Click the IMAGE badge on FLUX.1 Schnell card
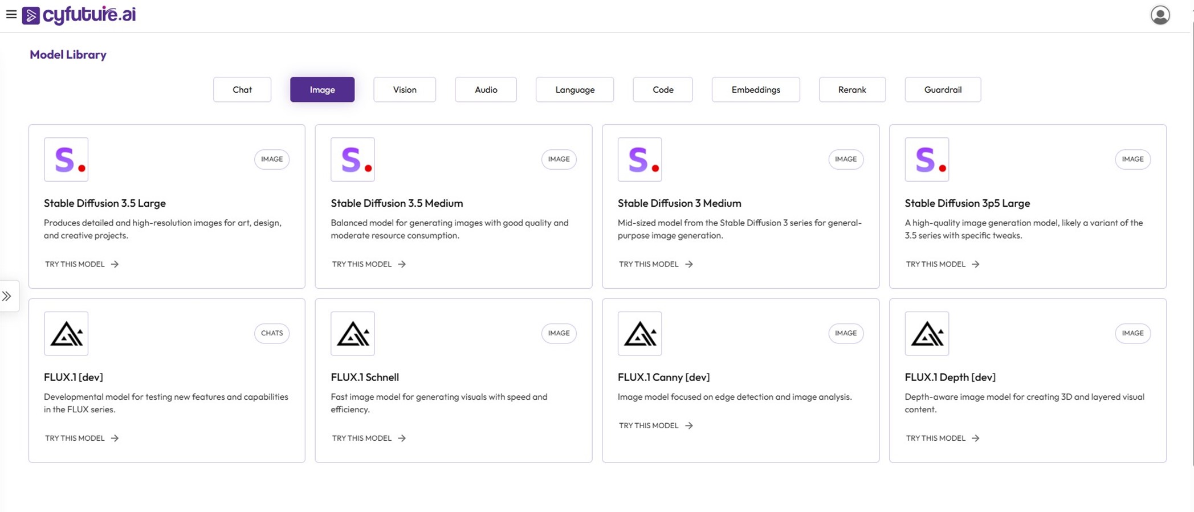 [x=559, y=333]
